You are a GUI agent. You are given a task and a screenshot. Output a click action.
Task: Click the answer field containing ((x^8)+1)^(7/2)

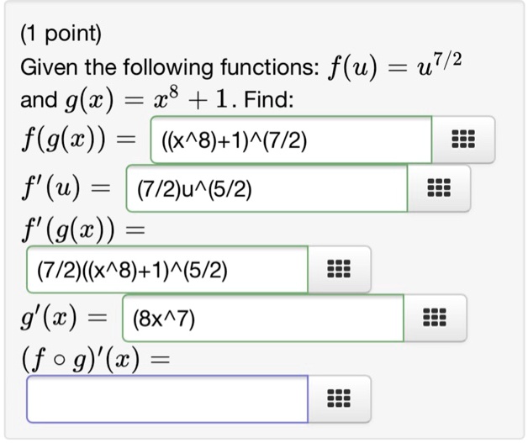tap(290, 139)
